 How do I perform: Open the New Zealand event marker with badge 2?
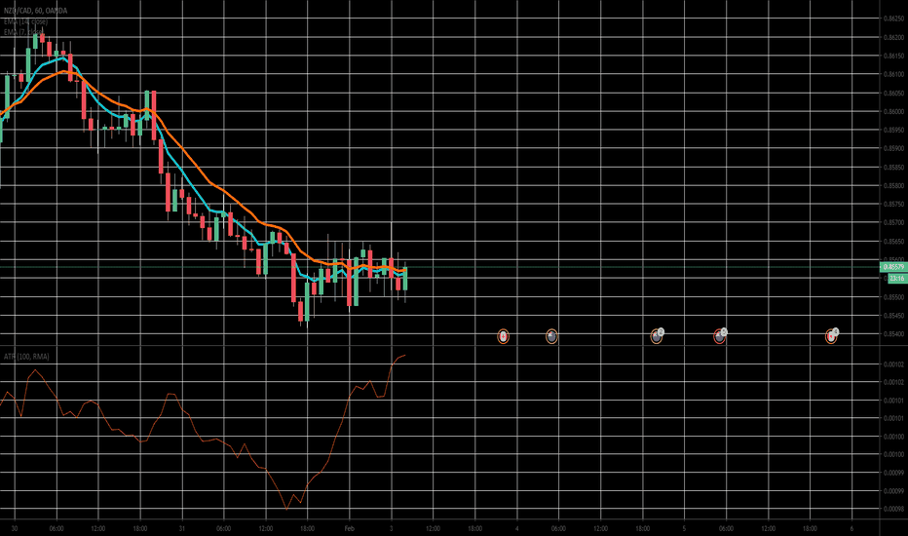pyautogui.click(x=657, y=336)
